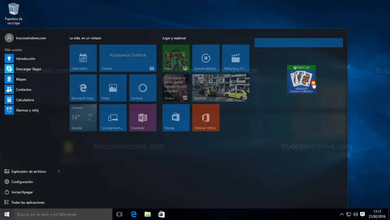Open the OneNote tile
The width and height of the screenshot is (390, 220).
tap(143, 117)
